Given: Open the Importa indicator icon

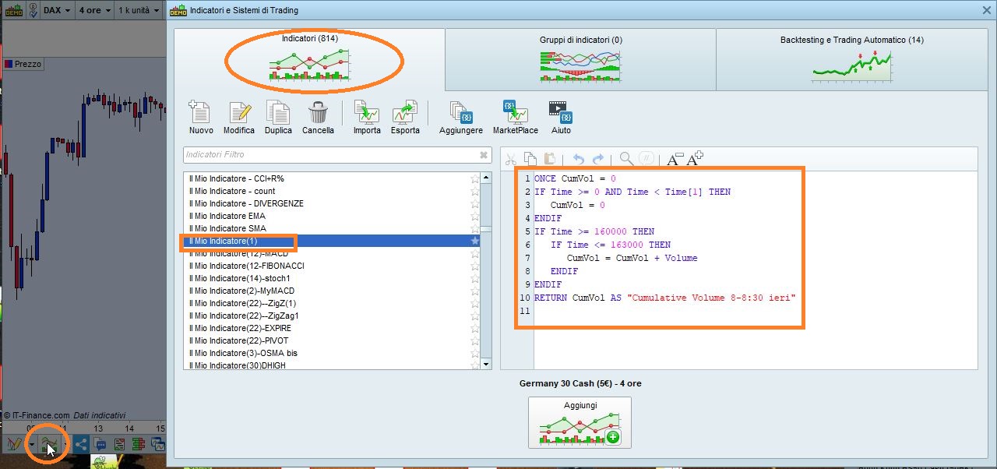Looking at the screenshot, I should (x=366, y=112).
